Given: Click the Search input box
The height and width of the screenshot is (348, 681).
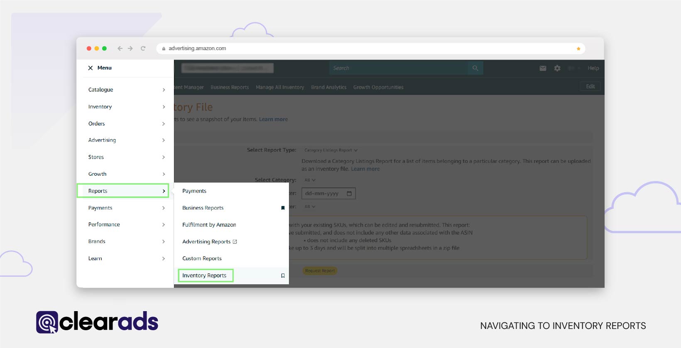Looking at the screenshot, I should [399, 68].
